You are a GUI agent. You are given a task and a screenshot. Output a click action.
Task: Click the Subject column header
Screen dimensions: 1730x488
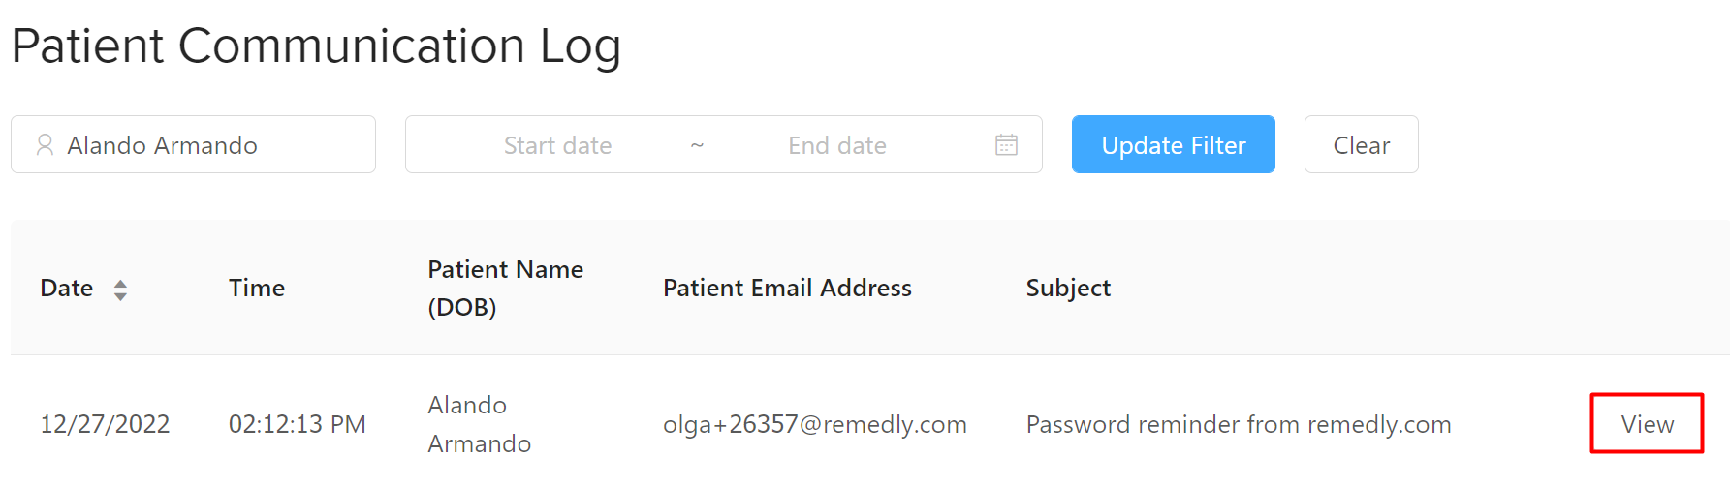[x=1068, y=288]
